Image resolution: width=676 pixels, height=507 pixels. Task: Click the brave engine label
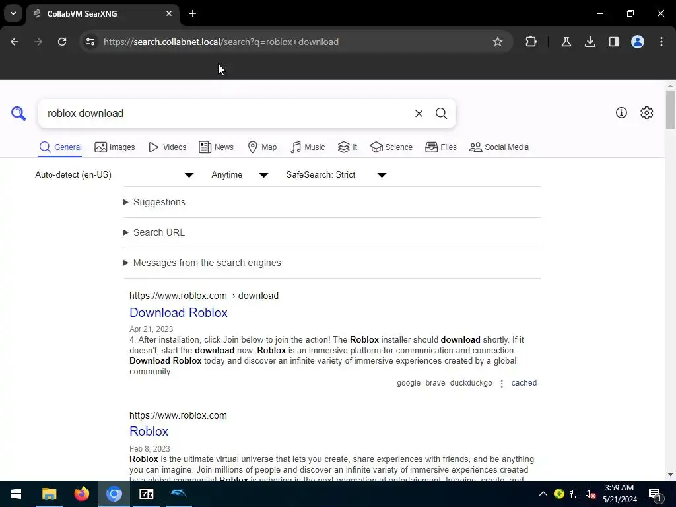[435, 383]
